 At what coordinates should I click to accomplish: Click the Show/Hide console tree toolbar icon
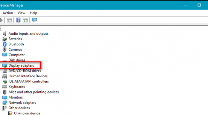pos(9,20)
